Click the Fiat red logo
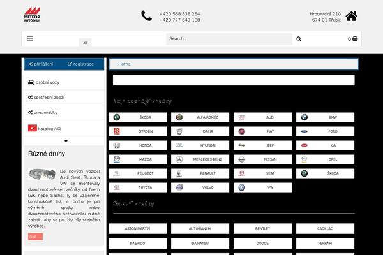This screenshot has width=383, height=255. (x=241, y=131)
